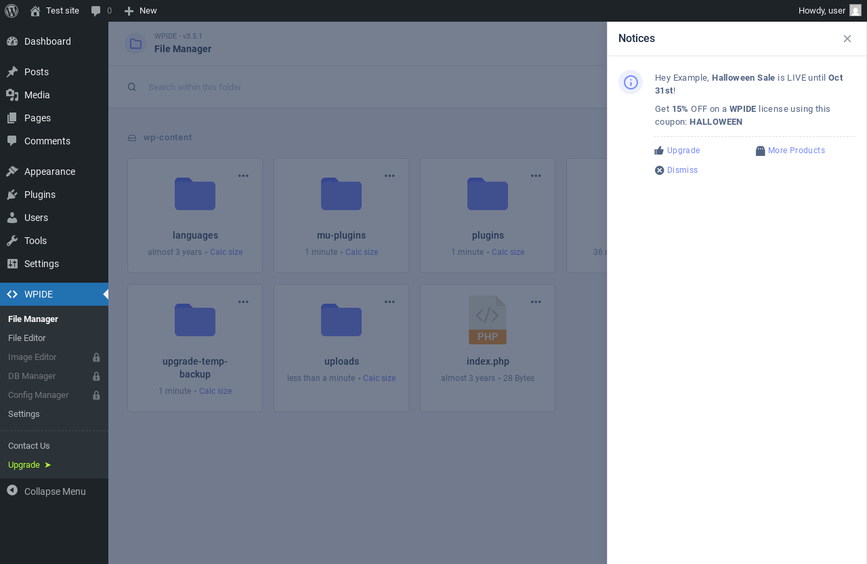Open the Howdy, user account menu

pyautogui.click(x=830, y=11)
